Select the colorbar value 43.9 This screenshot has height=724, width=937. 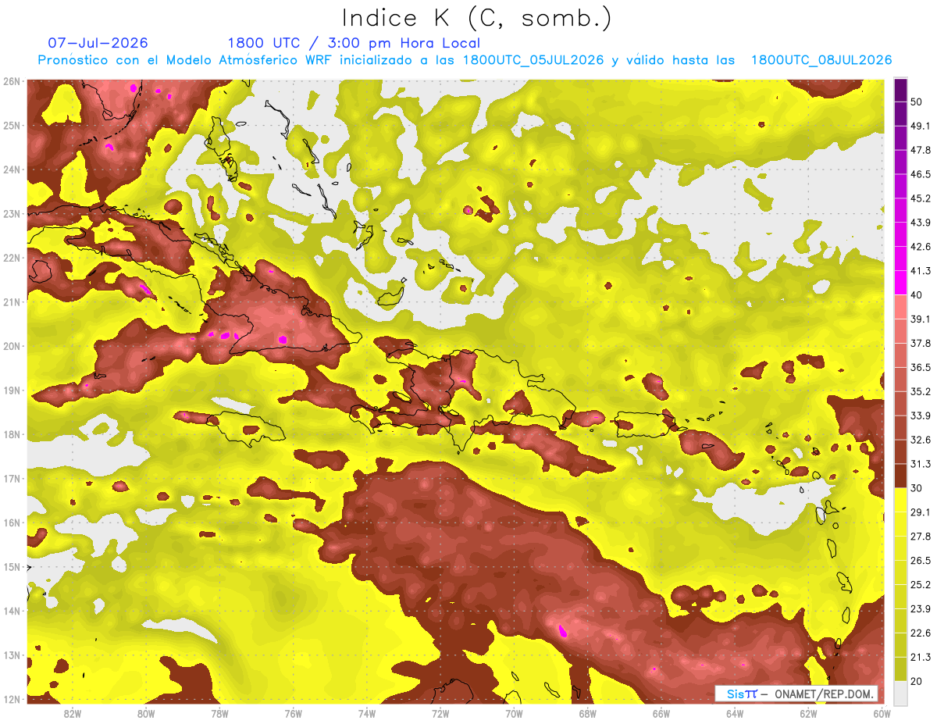tap(921, 223)
